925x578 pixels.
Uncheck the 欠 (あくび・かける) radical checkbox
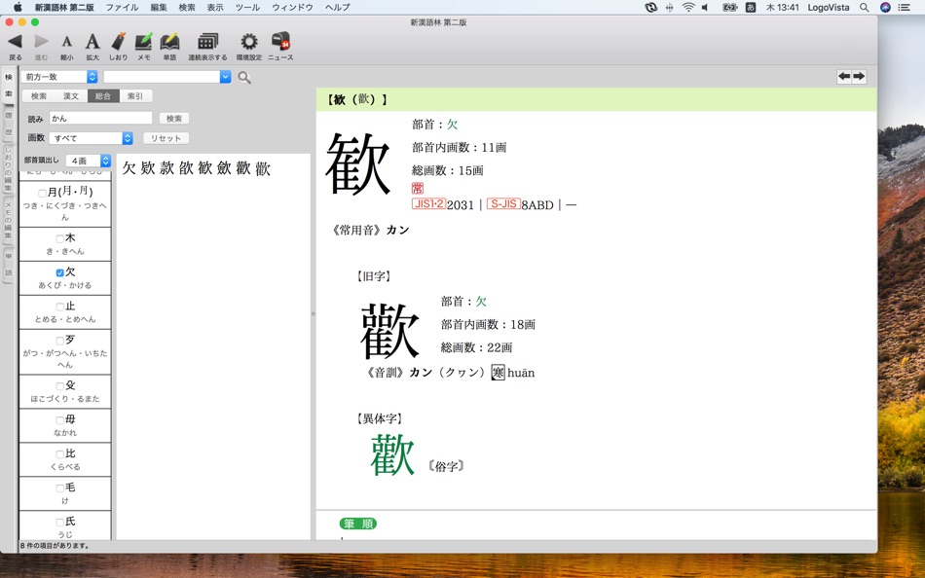[x=59, y=272]
